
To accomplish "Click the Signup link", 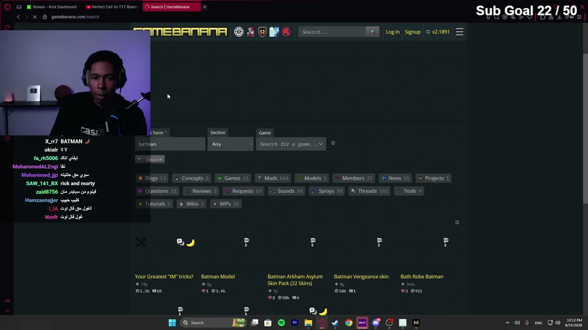I will click(x=413, y=32).
